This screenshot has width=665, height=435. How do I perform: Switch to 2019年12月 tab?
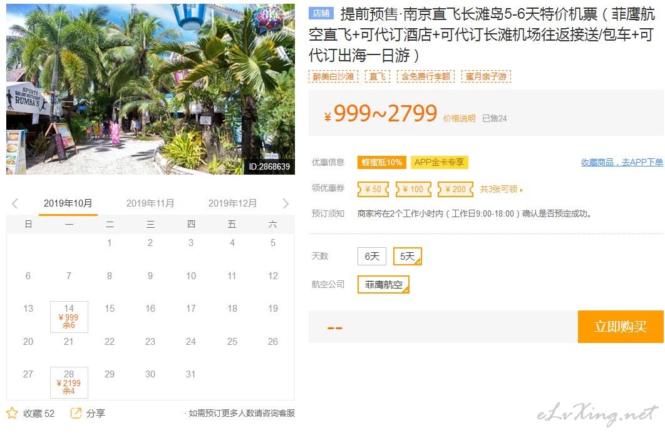click(232, 203)
